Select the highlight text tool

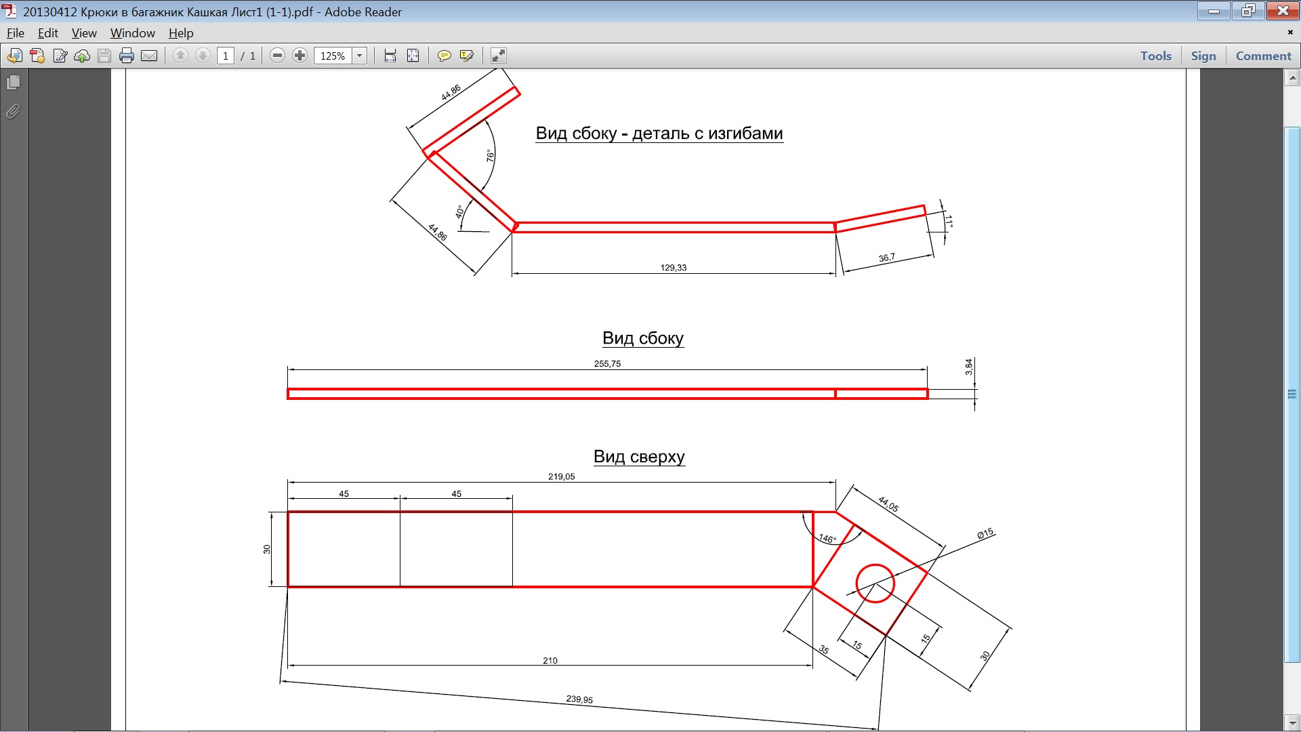[x=466, y=56]
